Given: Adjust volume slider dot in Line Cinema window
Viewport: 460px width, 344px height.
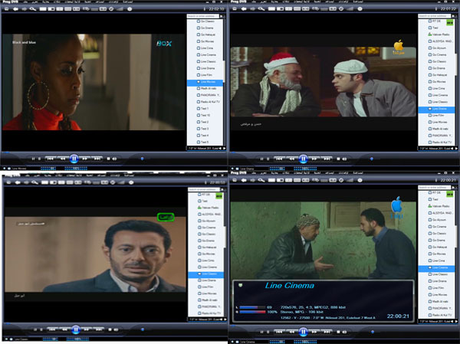Looking at the screenshot, I should [373, 332].
